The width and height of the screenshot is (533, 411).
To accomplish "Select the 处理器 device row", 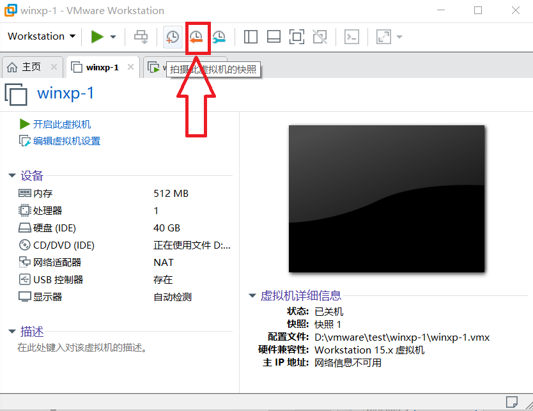I will coord(125,211).
